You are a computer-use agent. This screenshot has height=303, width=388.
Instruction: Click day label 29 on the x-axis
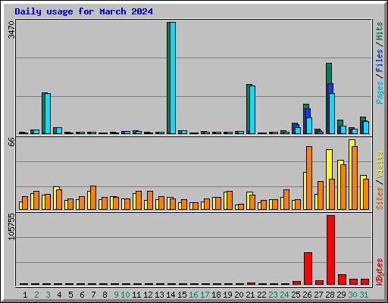341,295
